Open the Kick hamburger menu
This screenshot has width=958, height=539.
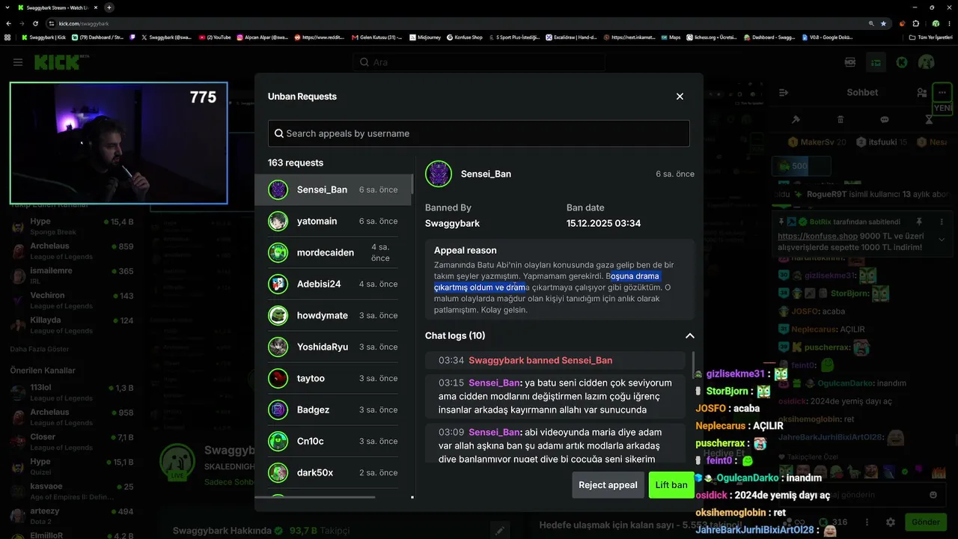click(18, 62)
